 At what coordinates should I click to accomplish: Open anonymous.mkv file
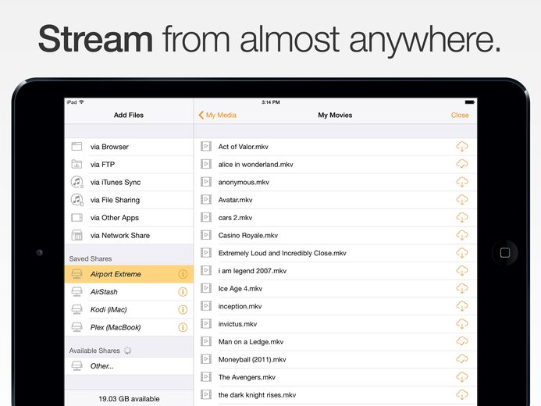tap(336, 182)
